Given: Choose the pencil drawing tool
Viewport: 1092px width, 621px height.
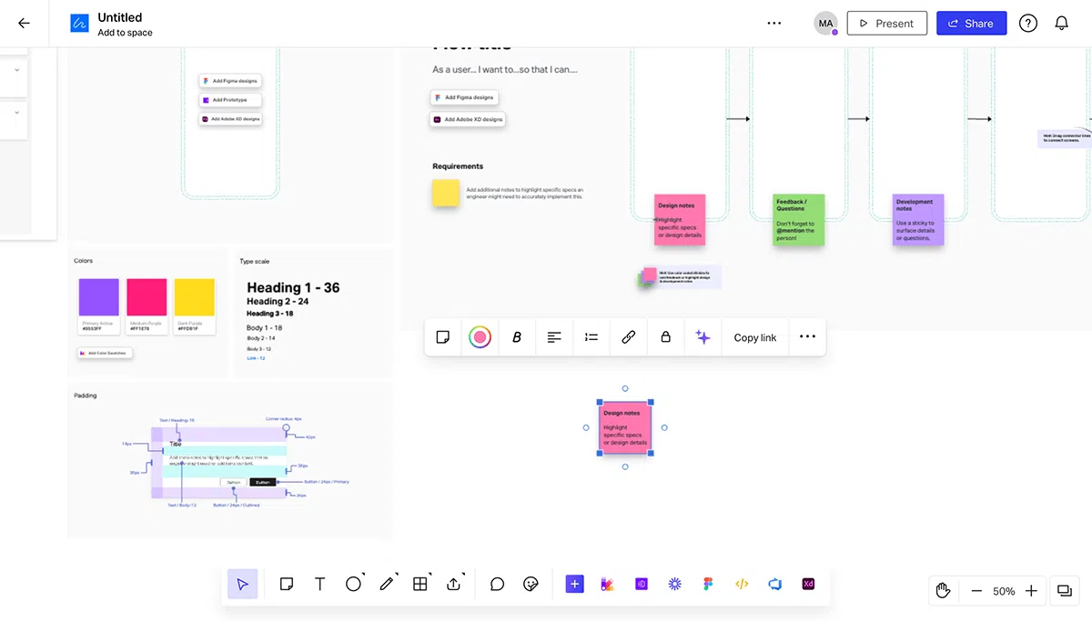Looking at the screenshot, I should 387,585.
